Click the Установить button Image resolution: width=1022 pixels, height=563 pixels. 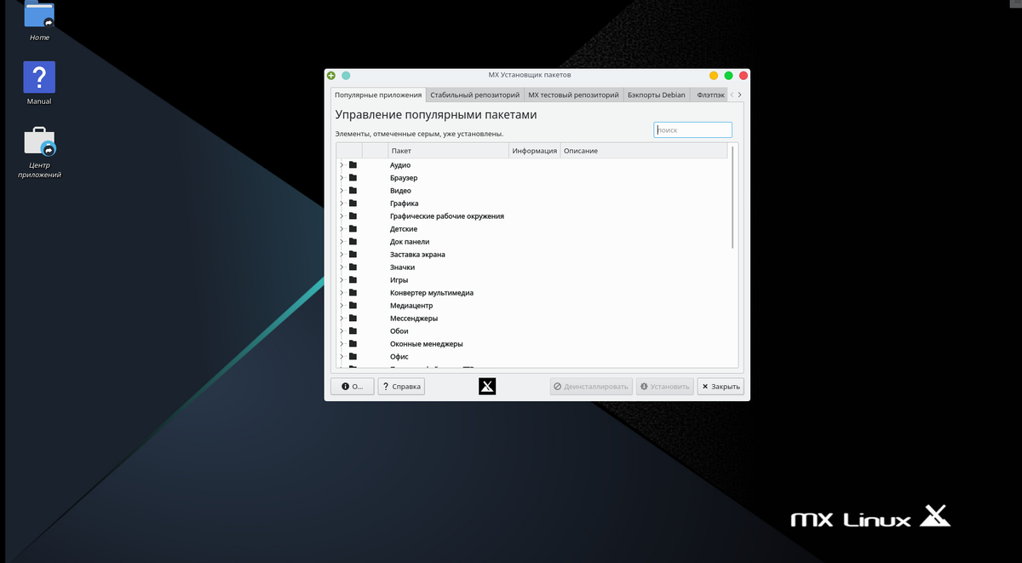point(664,387)
